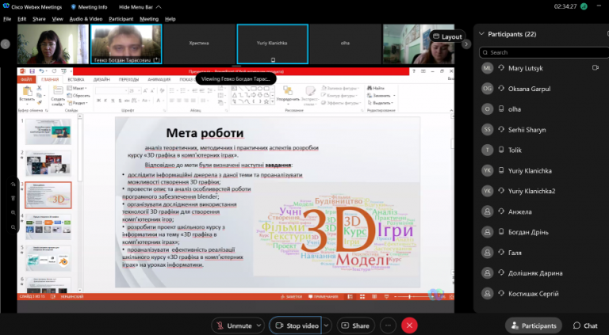Open the more options ellipsis button

[388, 325]
